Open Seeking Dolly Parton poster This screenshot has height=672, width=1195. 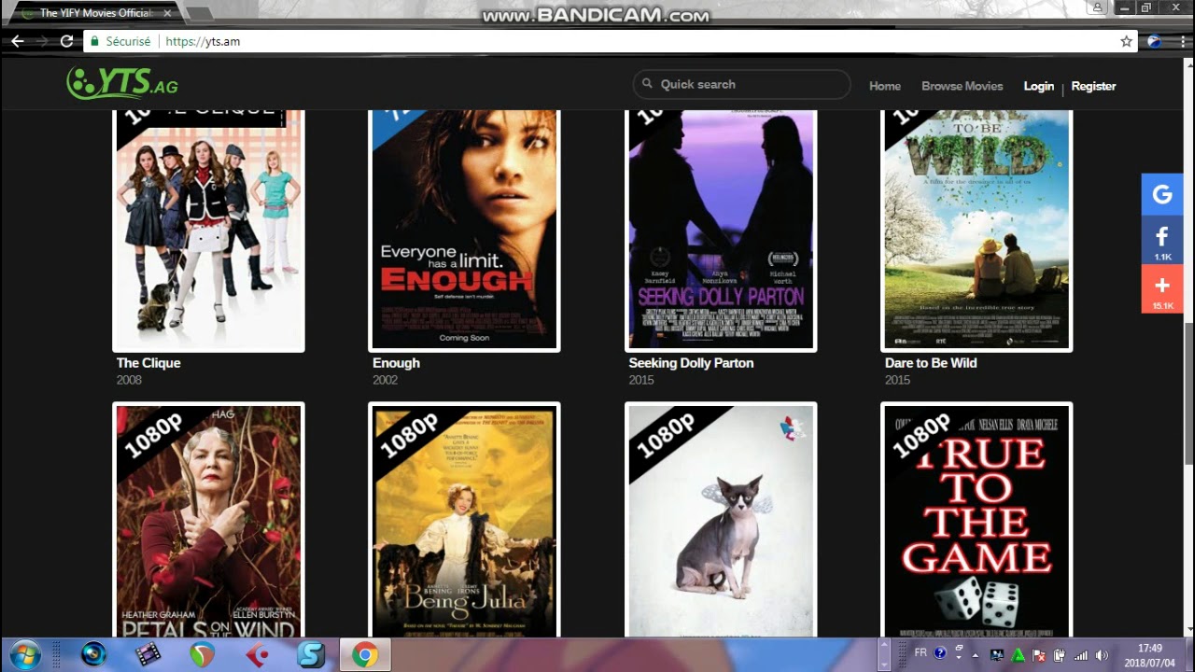[721, 230]
